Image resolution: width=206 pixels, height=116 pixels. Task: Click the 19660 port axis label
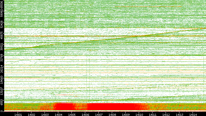click(x=2, y=80)
